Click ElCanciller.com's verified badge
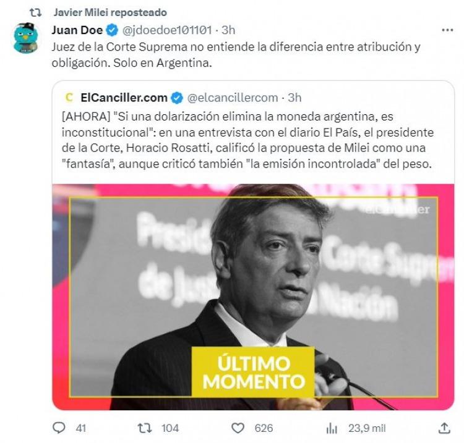The height and width of the screenshot is (443, 464). [177, 98]
